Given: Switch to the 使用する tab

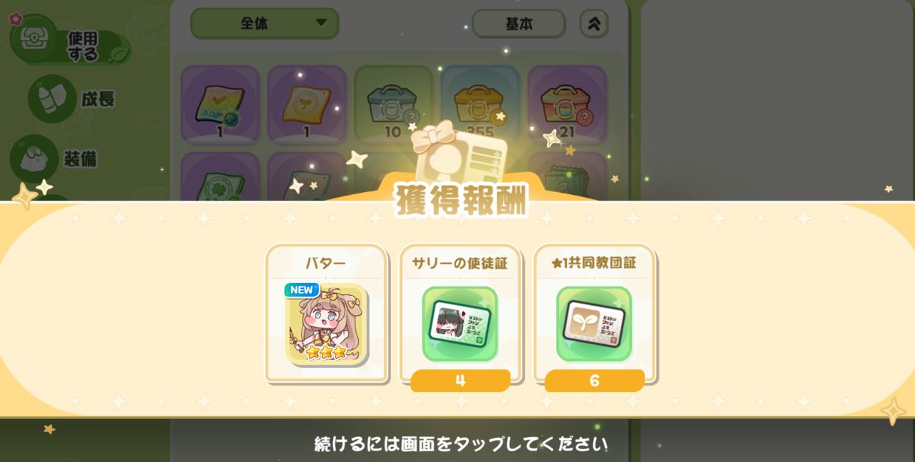Looking at the screenshot, I should pyautogui.click(x=70, y=44).
